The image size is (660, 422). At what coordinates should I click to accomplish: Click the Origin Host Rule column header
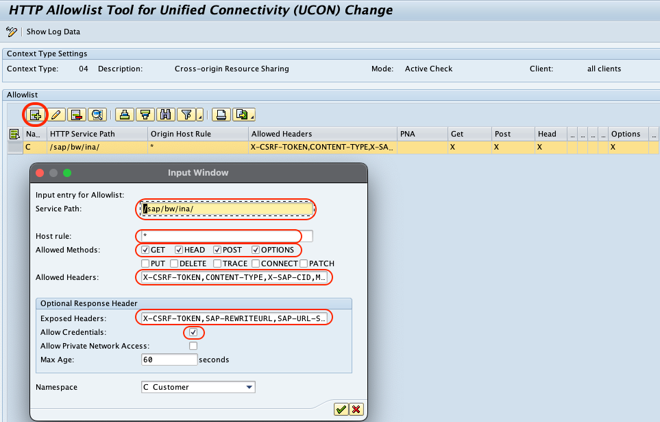pos(198,134)
